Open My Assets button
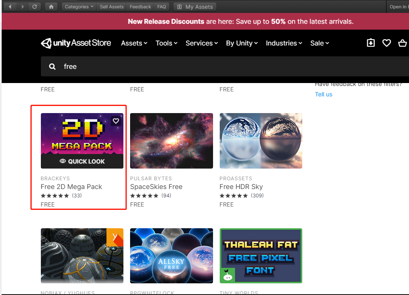 [x=195, y=7]
